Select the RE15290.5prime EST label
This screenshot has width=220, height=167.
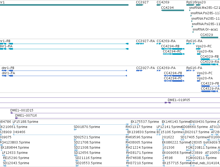(16, 158)
